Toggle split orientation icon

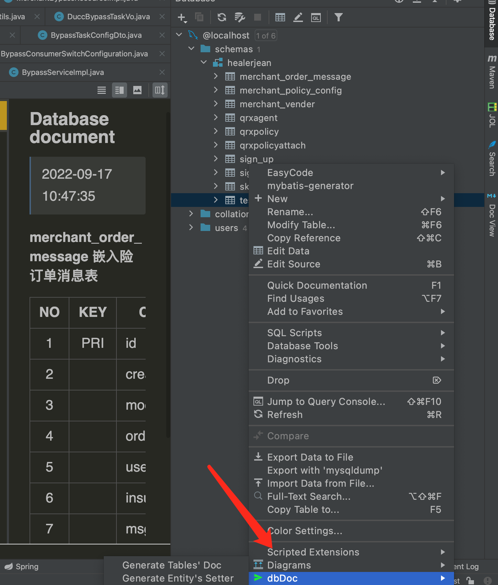click(160, 90)
